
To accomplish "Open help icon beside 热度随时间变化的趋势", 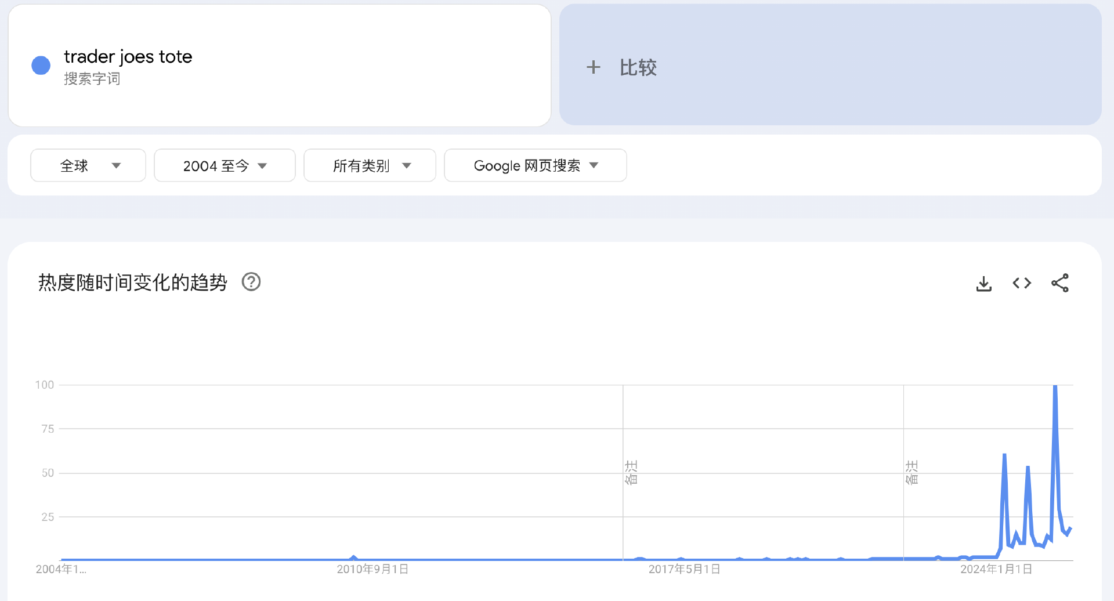I will pos(251,282).
